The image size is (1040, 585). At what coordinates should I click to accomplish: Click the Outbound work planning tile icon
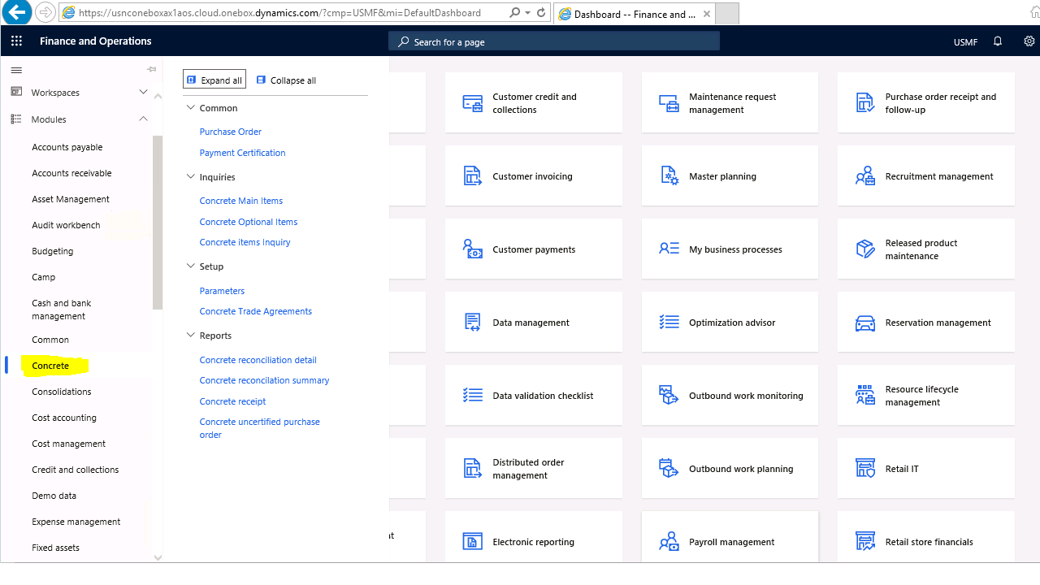tap(669, 469)
